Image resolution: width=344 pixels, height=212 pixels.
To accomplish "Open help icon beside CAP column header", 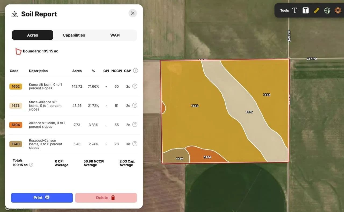I will tap(135, 70).
